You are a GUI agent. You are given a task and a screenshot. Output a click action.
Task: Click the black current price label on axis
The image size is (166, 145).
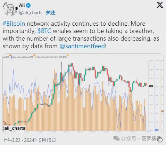point(151,86)
